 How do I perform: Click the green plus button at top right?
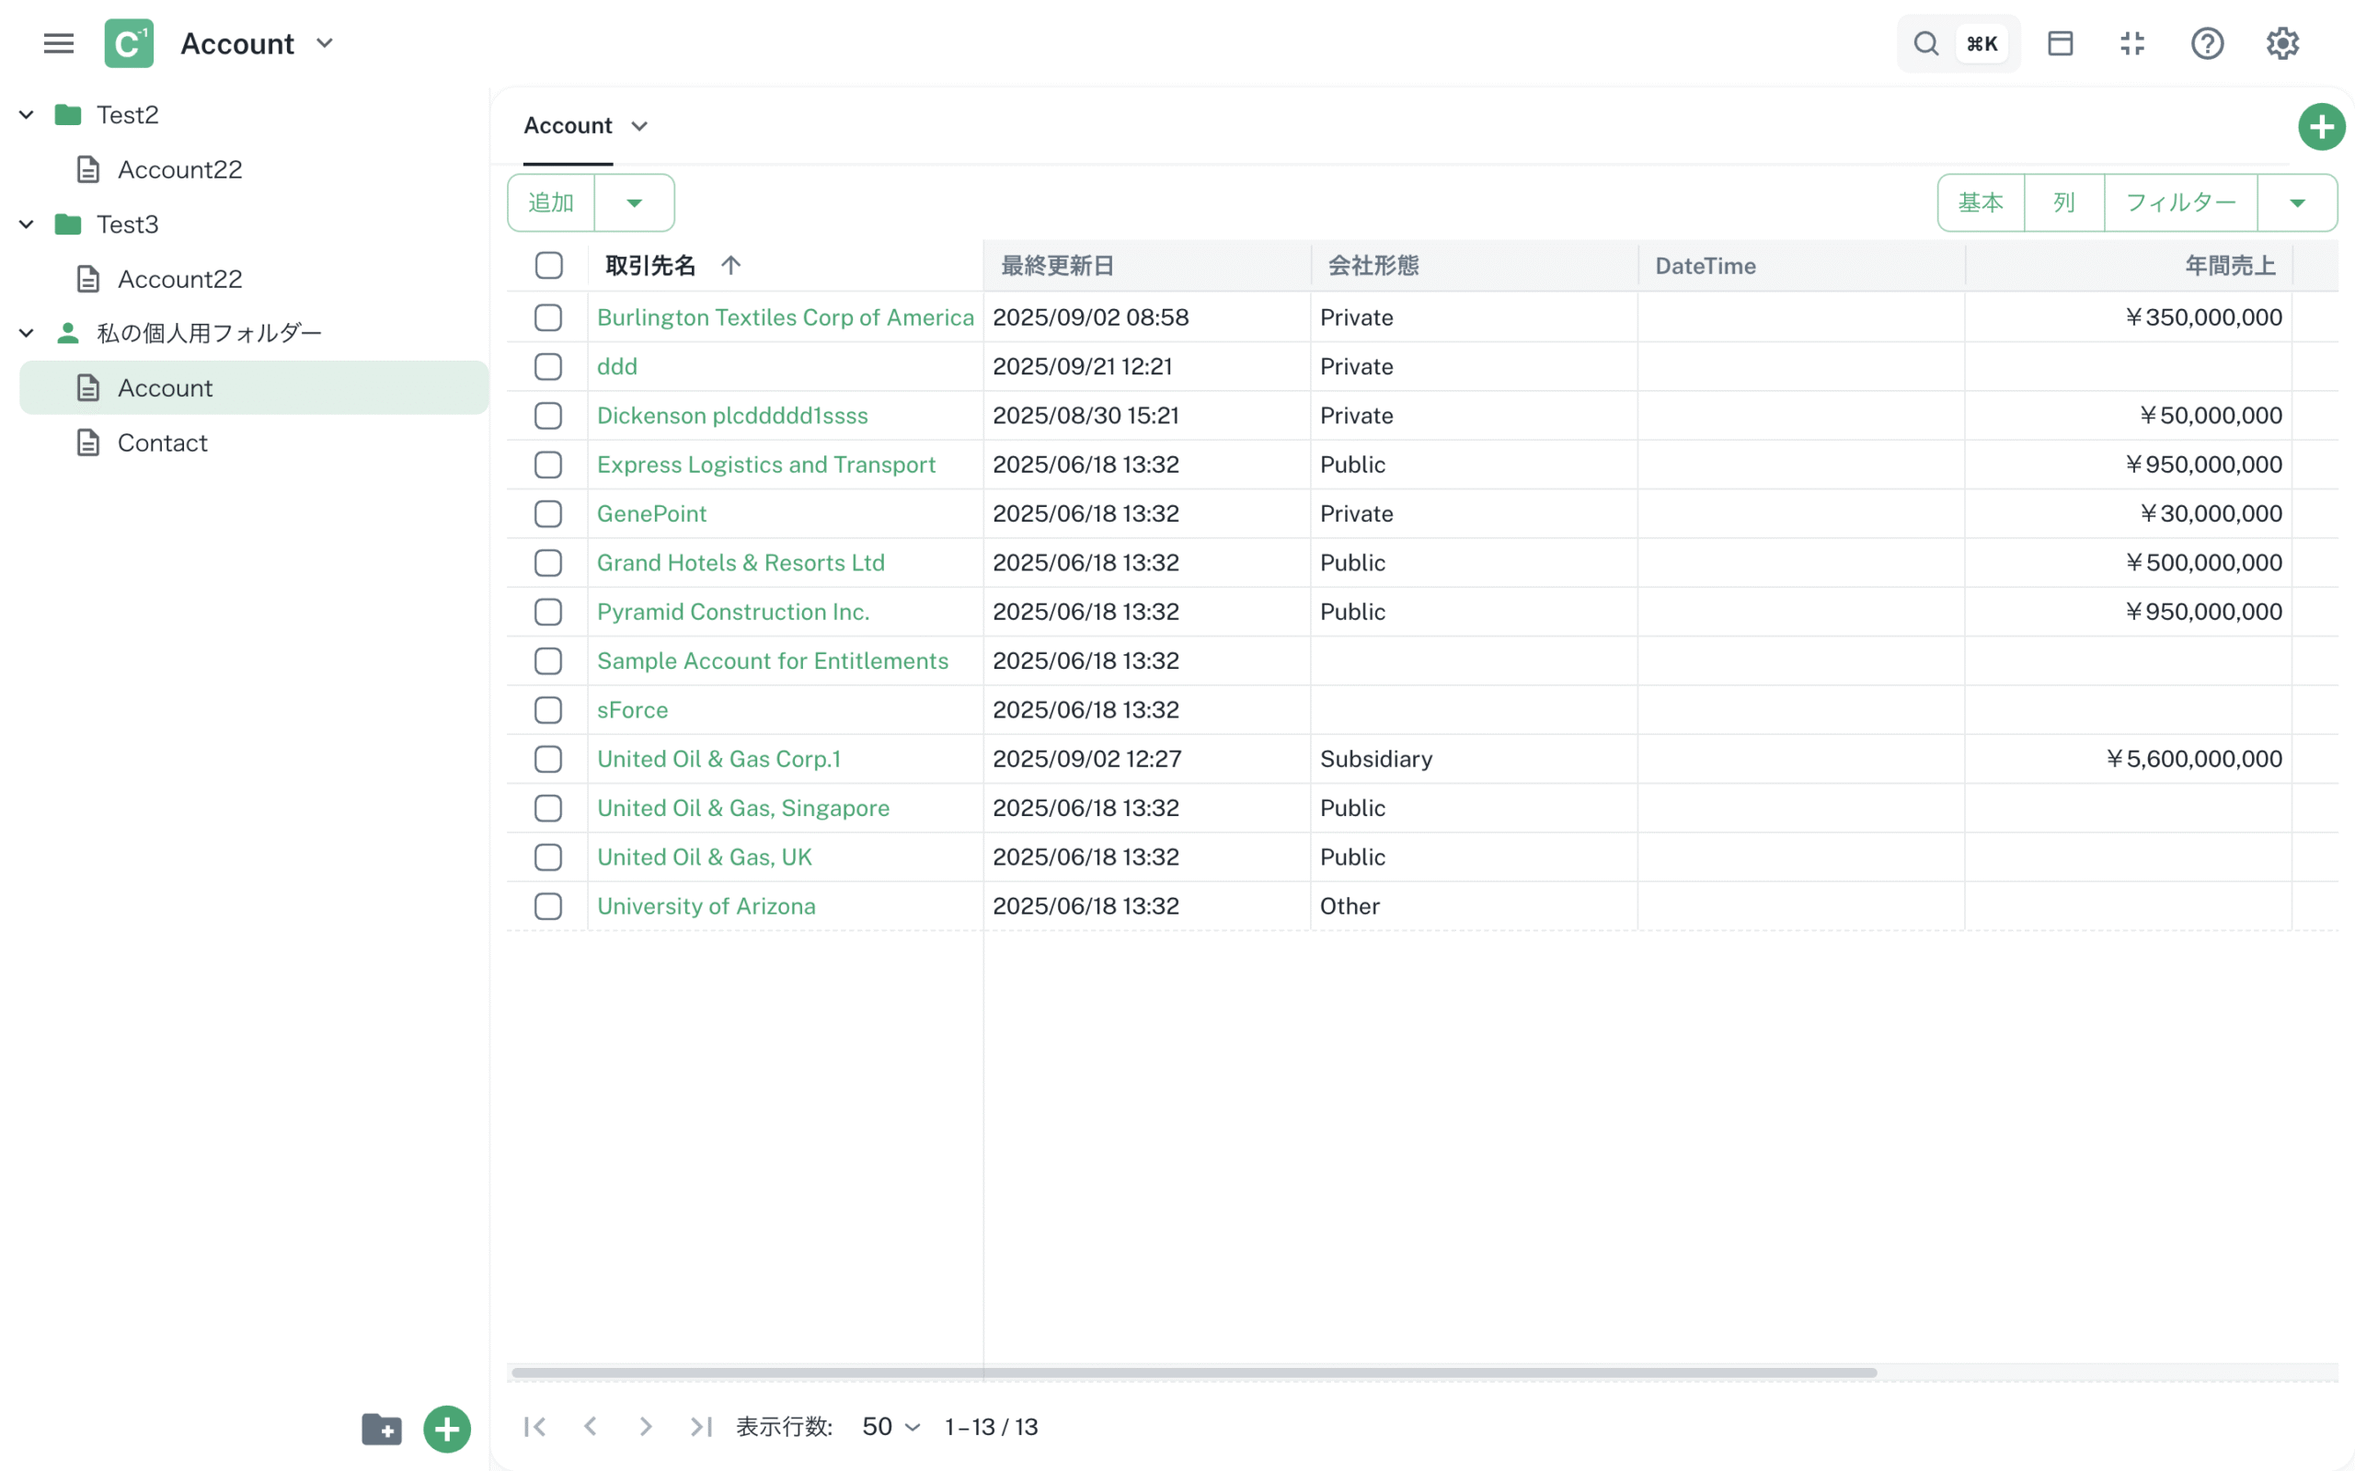pyautogui.click(x=2320, y=126)
